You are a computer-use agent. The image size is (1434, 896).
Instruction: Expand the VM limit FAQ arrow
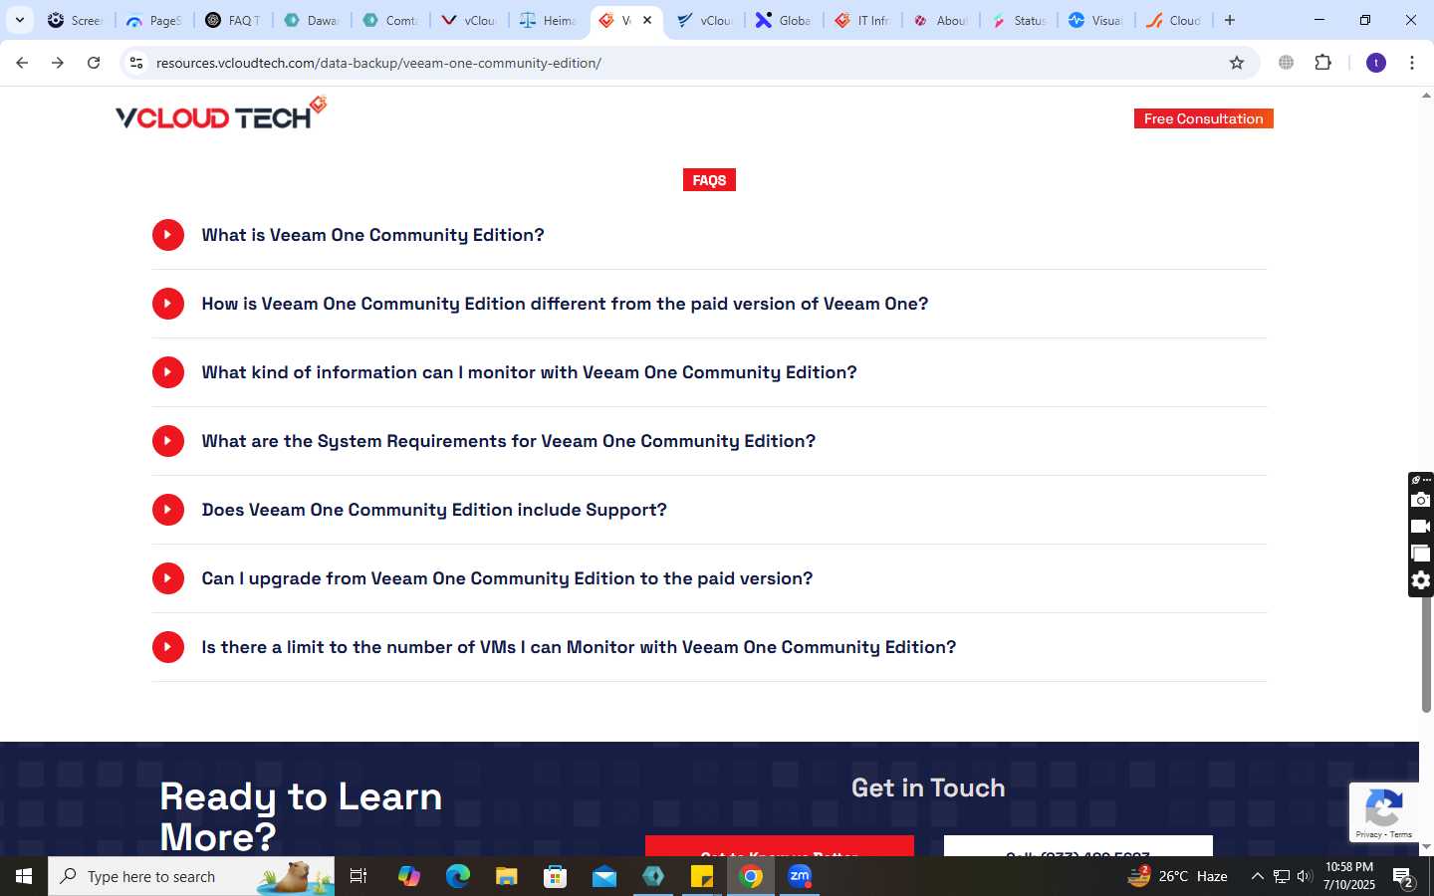click(168, 647)
